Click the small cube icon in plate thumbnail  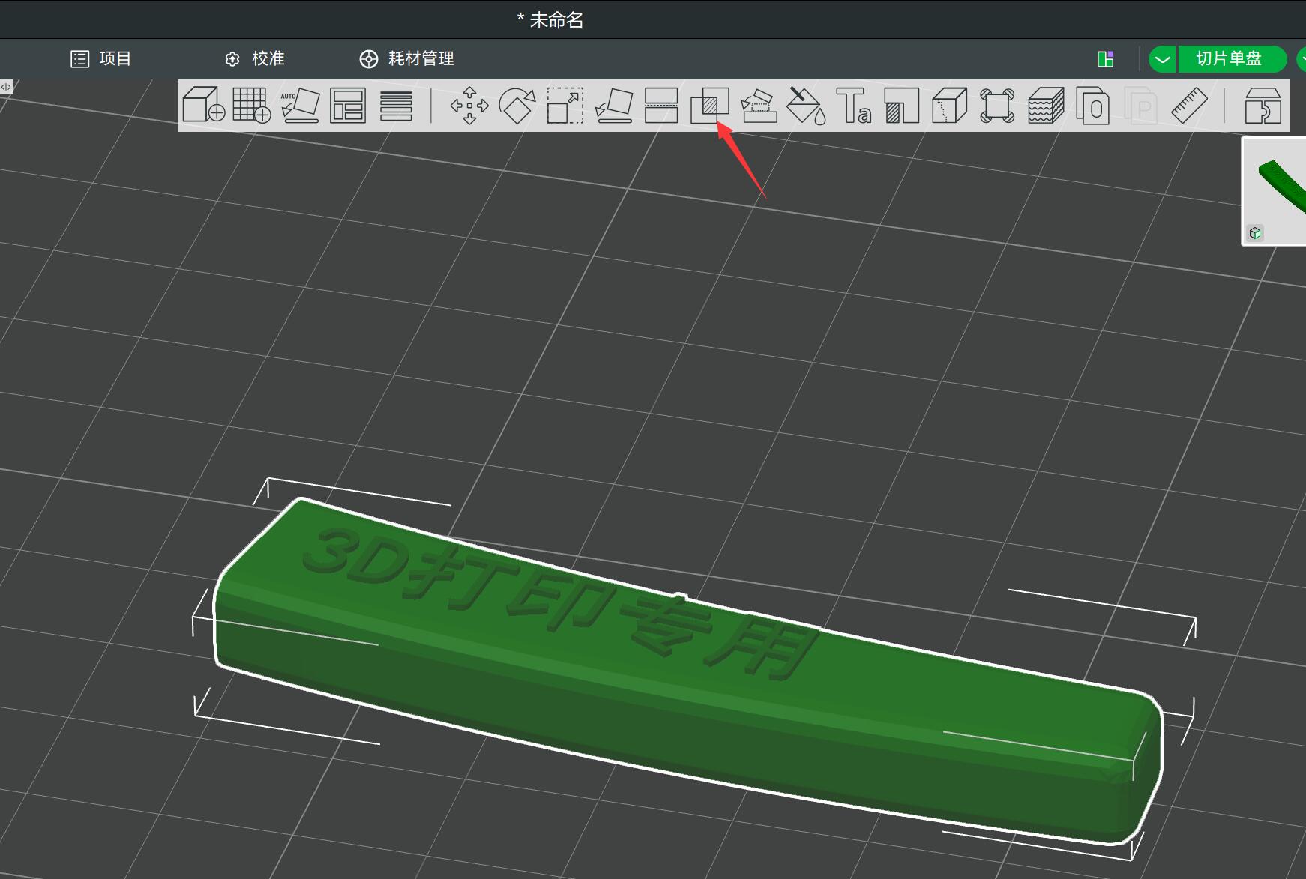[x=1255, y=233]
